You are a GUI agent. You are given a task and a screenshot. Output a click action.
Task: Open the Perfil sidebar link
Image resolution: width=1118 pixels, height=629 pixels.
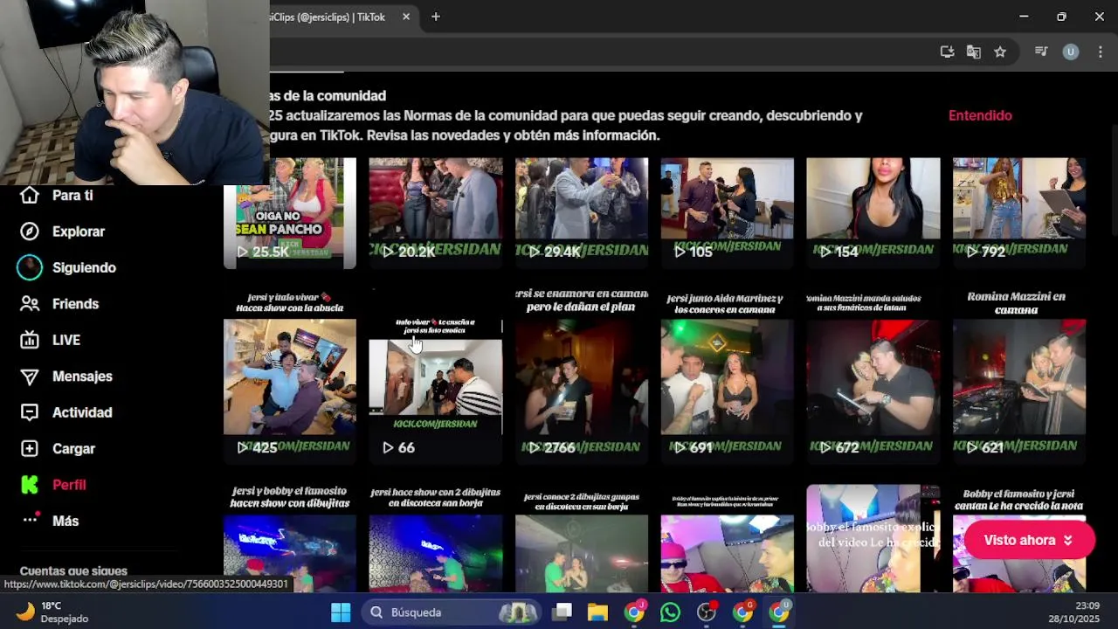pyautogui.click(x=69, y=485)
